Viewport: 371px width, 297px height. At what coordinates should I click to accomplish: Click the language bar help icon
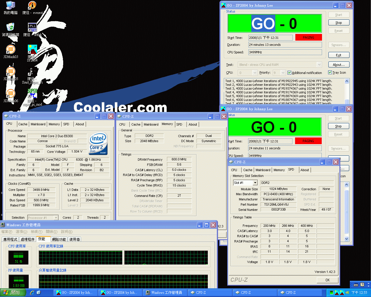362,285
